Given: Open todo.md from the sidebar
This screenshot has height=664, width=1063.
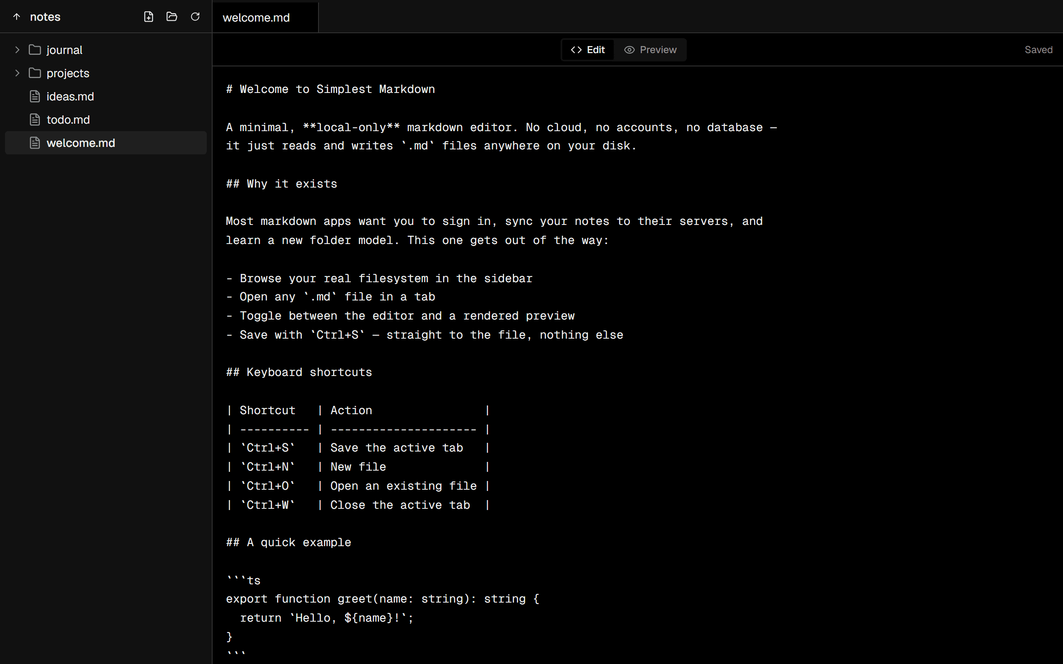Looking at the screenshot, I should coord(105,120).
